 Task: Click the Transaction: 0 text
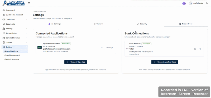click(134, 54)
